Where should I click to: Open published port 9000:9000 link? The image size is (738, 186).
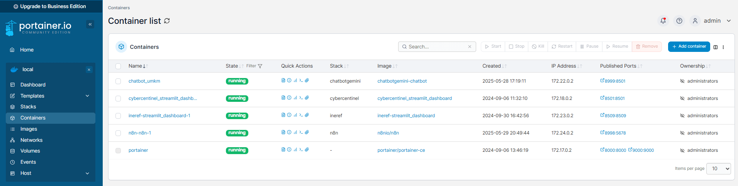[641, 150]
